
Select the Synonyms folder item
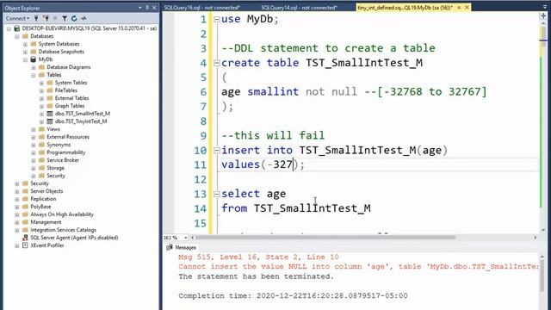[59, 145]
